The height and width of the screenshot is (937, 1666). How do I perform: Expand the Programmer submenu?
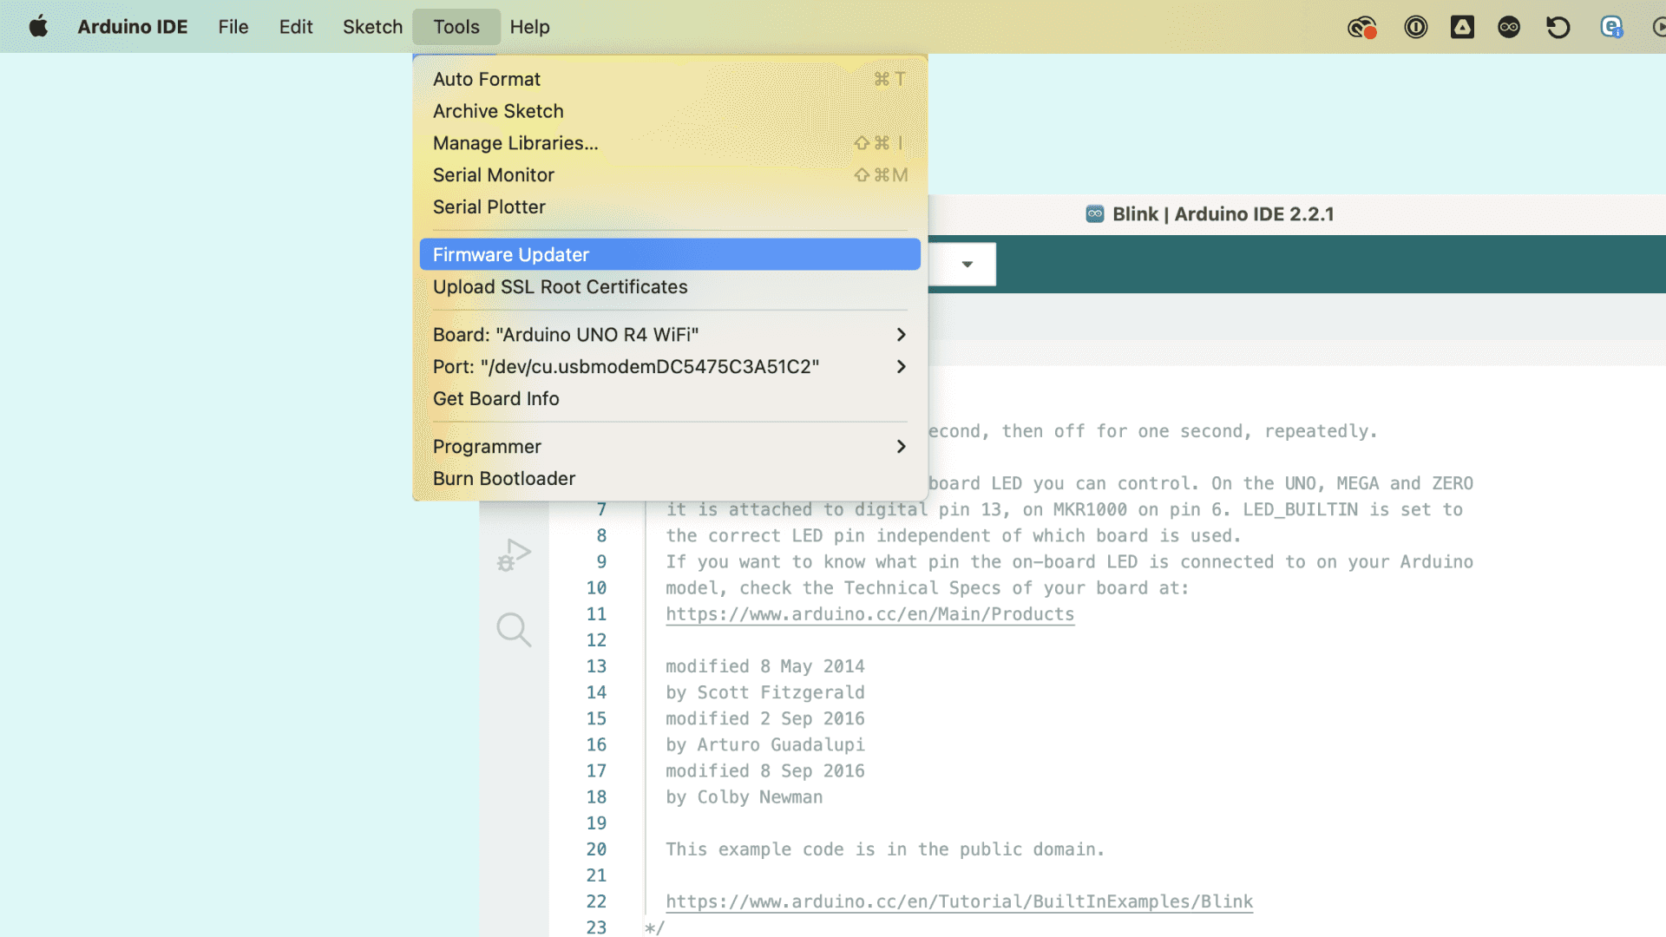[901, 447]
